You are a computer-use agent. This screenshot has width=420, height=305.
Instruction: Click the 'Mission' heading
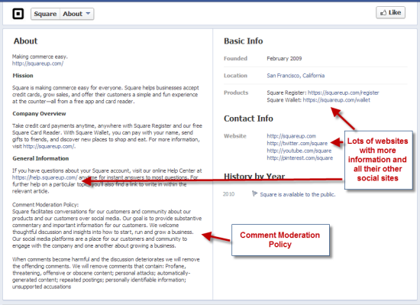click(x=23, y=76)
